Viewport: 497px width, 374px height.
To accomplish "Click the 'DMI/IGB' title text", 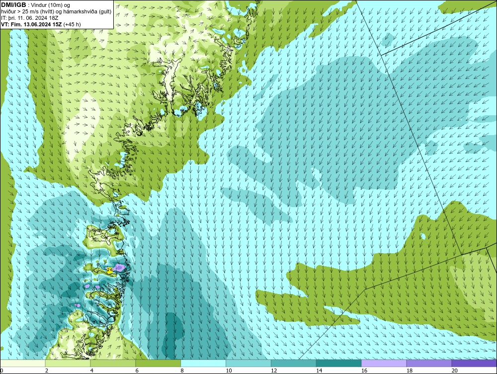I will 13,5.
